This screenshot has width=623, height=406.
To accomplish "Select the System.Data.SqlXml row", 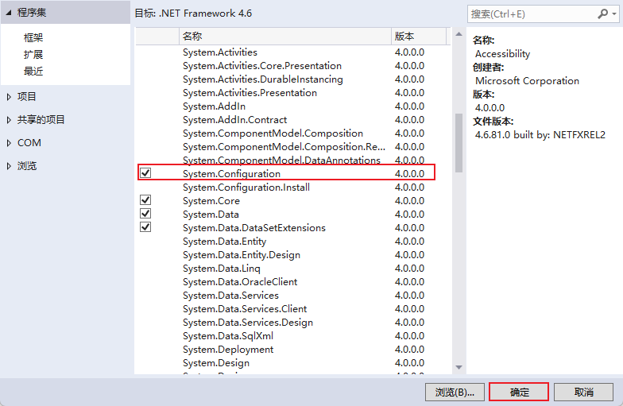I will (292, 335).
